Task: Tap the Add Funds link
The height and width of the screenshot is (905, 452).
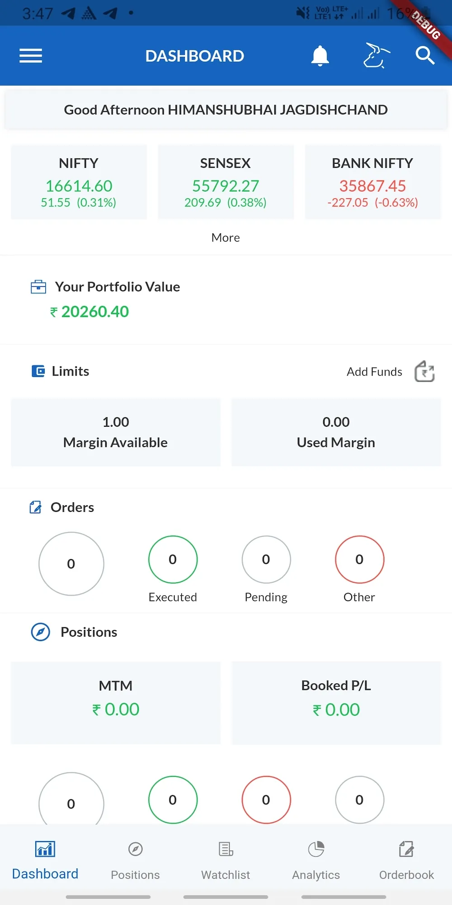Action: coord(374,372)
